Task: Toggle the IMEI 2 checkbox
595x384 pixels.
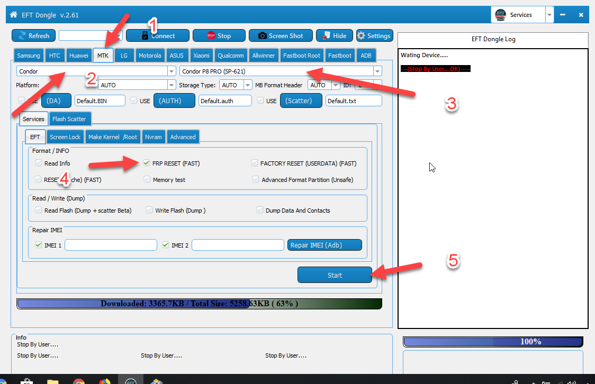Action: tap(166, 245)
